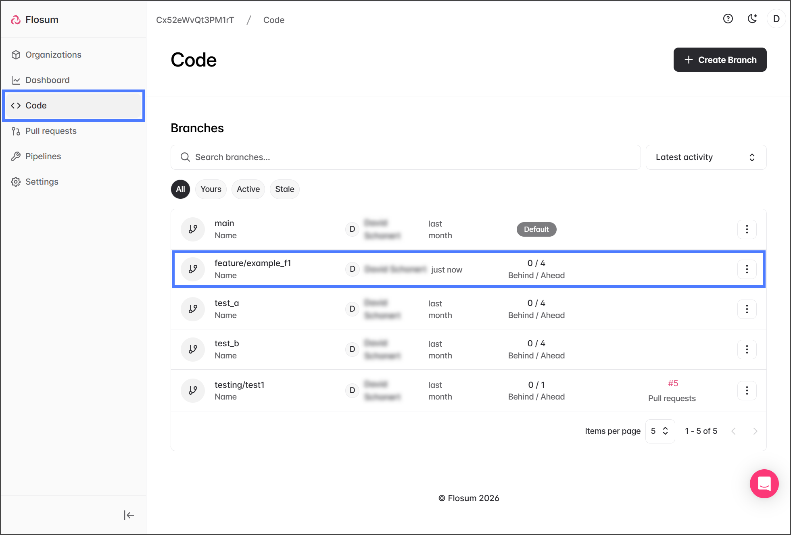The height and width of the screenshot is (535, 791).
Task: Select the Yours filter chip
Action: (x=211, y=189)
